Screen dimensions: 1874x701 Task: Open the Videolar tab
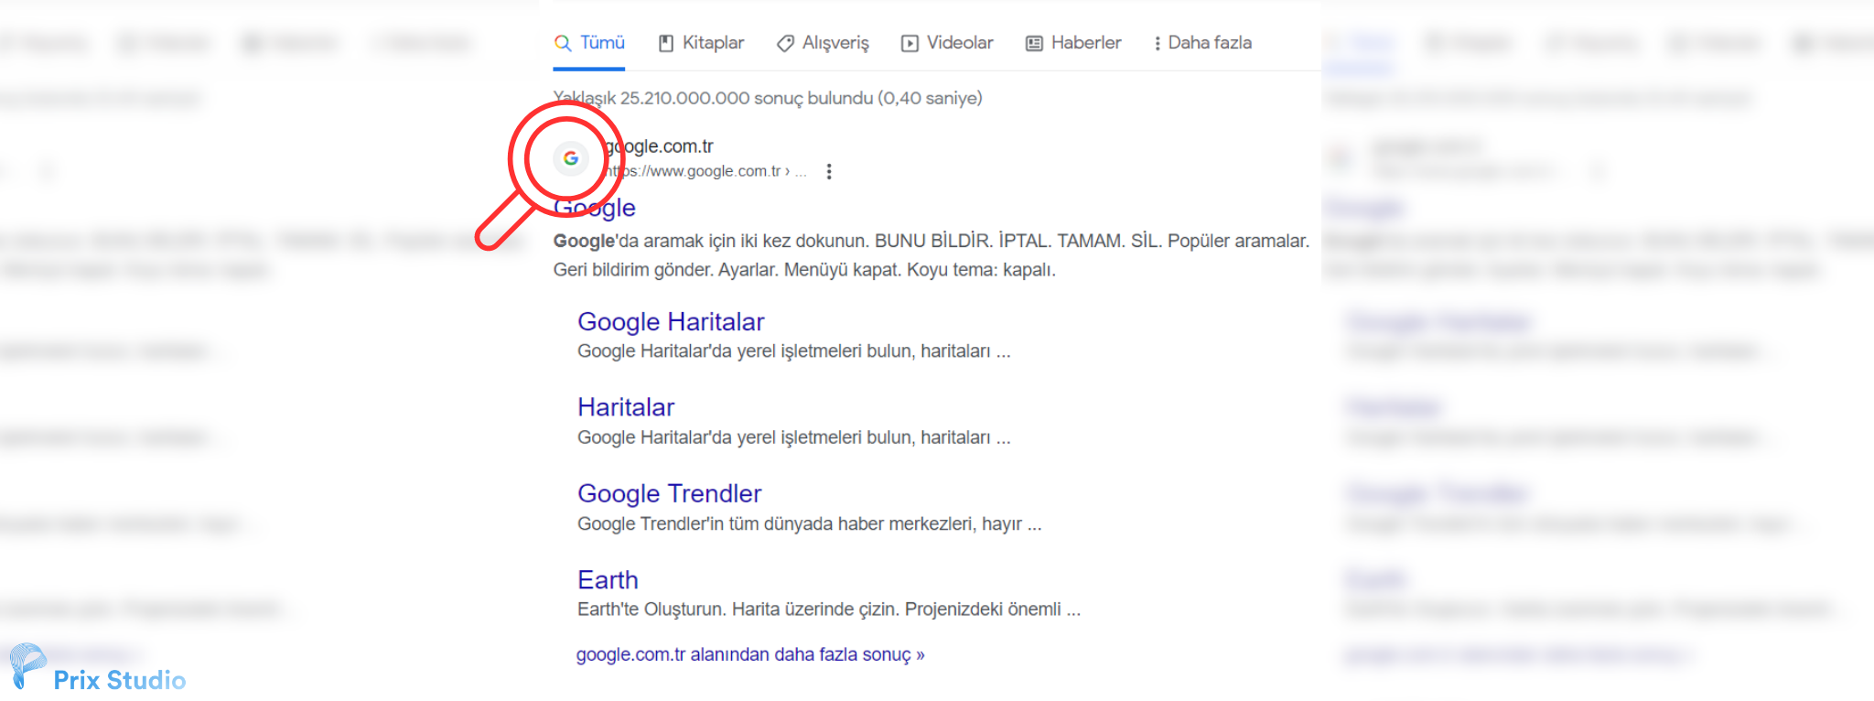[x=947, y=43]
